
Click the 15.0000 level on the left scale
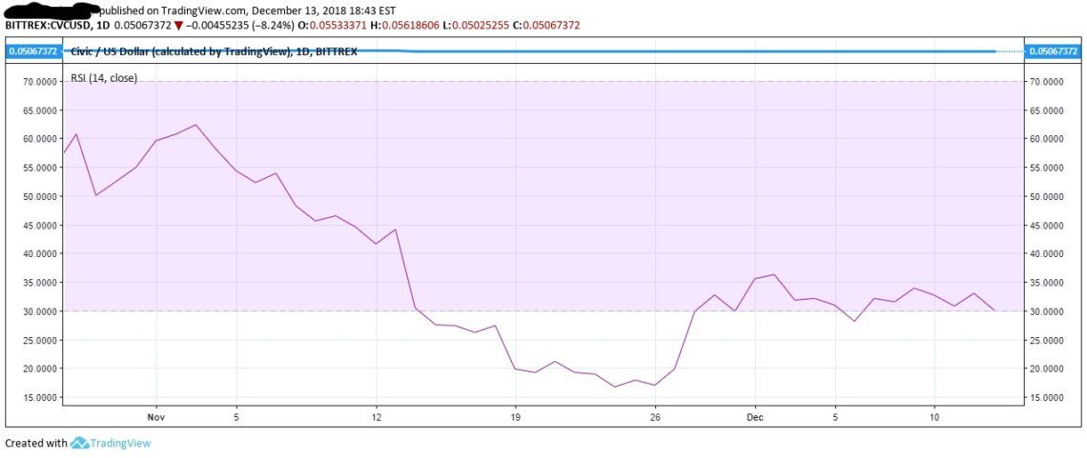coord(37,397)
